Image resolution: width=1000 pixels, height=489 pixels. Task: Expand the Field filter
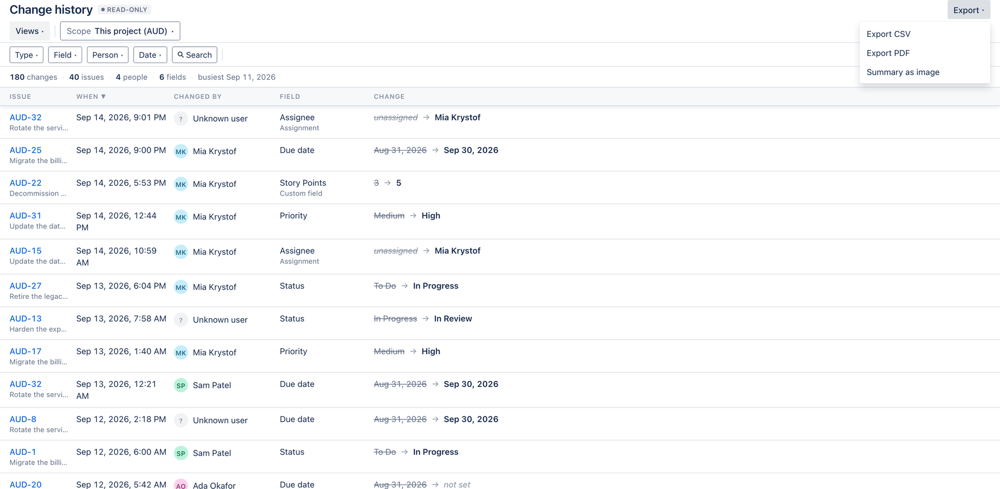(x=65, y=55)
